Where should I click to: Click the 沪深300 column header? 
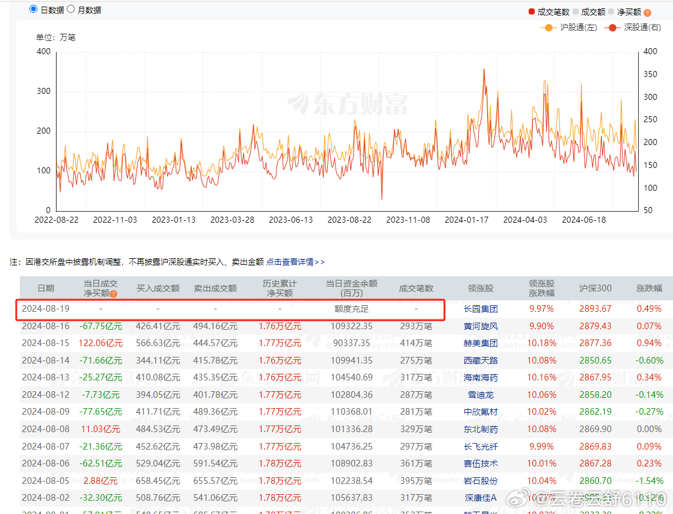[x=595, y=288]
